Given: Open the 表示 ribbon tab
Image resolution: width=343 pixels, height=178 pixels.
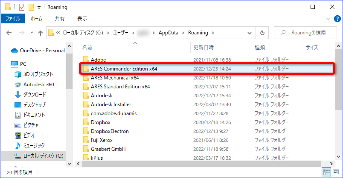Looking at the screenshot, I should point(82,19).
